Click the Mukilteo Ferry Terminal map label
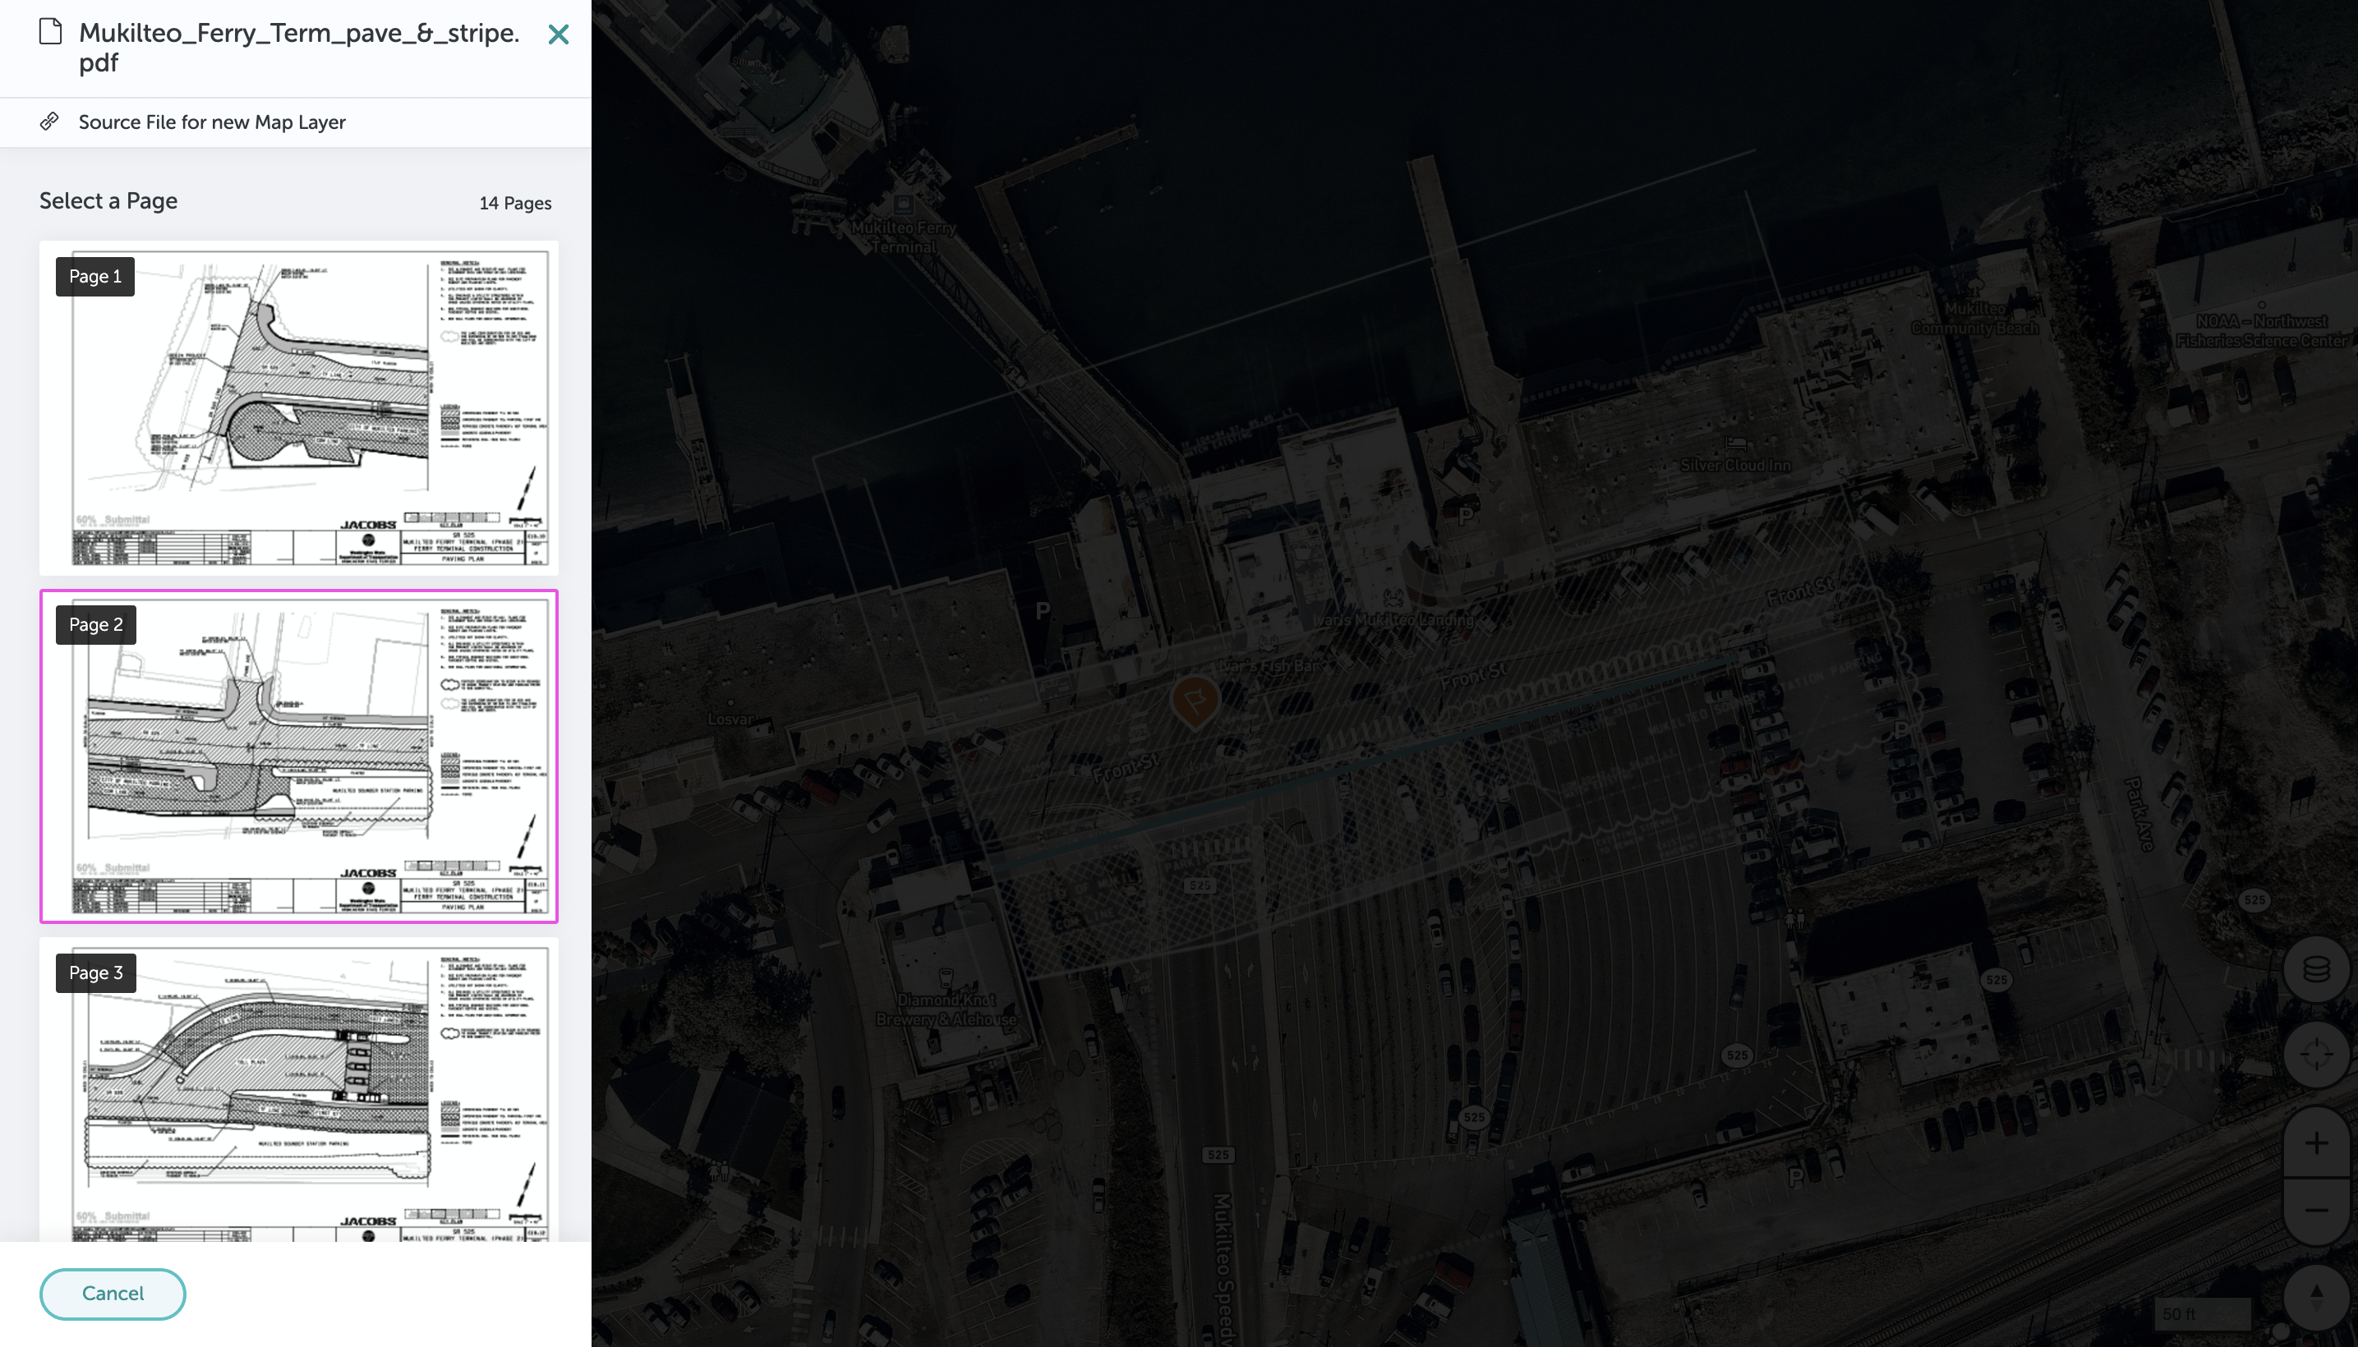The width and height of the screenshot is (2358, 1347). click(x=903, y=237)
